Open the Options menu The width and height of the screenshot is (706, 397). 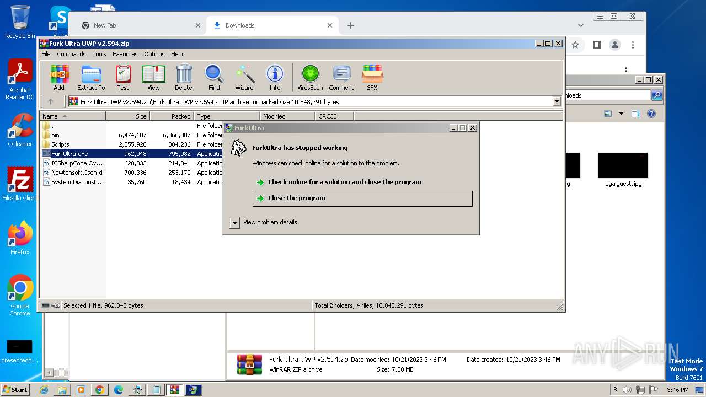point(154,54)
